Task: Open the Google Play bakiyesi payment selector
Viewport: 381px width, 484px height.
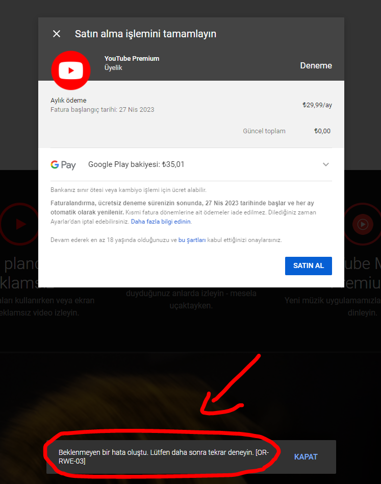Action: coord(191,164)
